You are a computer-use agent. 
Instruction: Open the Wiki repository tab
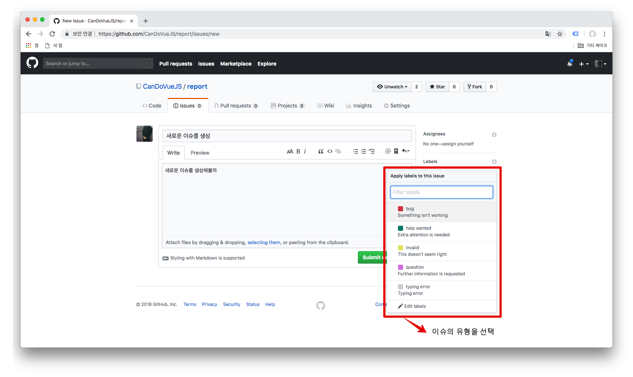(x=326, y=106)
